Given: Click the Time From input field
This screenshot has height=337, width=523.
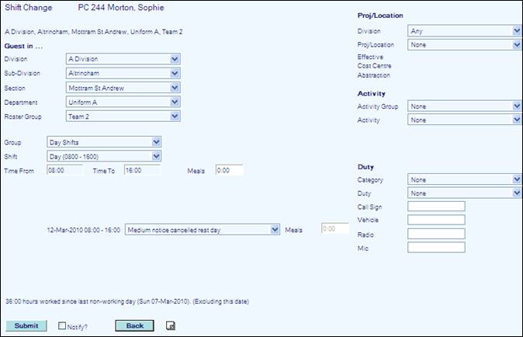Looking at the screenshot, I should (64, 171).
